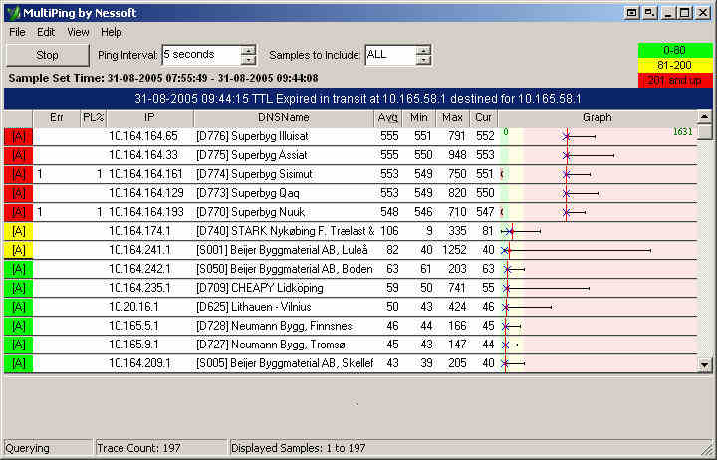Click the MultiPing application icon in title bar
717x460 pixels.
[14, 13]
